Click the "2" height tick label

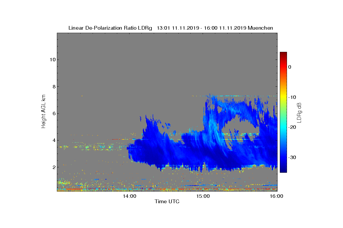coord(54,167)
